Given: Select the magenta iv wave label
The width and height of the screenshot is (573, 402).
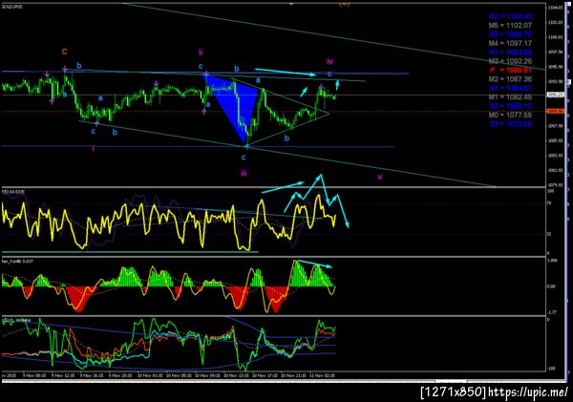Looking at the screenshot, I should (x=329, y=61).
